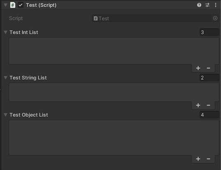Open component help reference icon
This screenshot has height=170, width=221.
coord(199,5)
